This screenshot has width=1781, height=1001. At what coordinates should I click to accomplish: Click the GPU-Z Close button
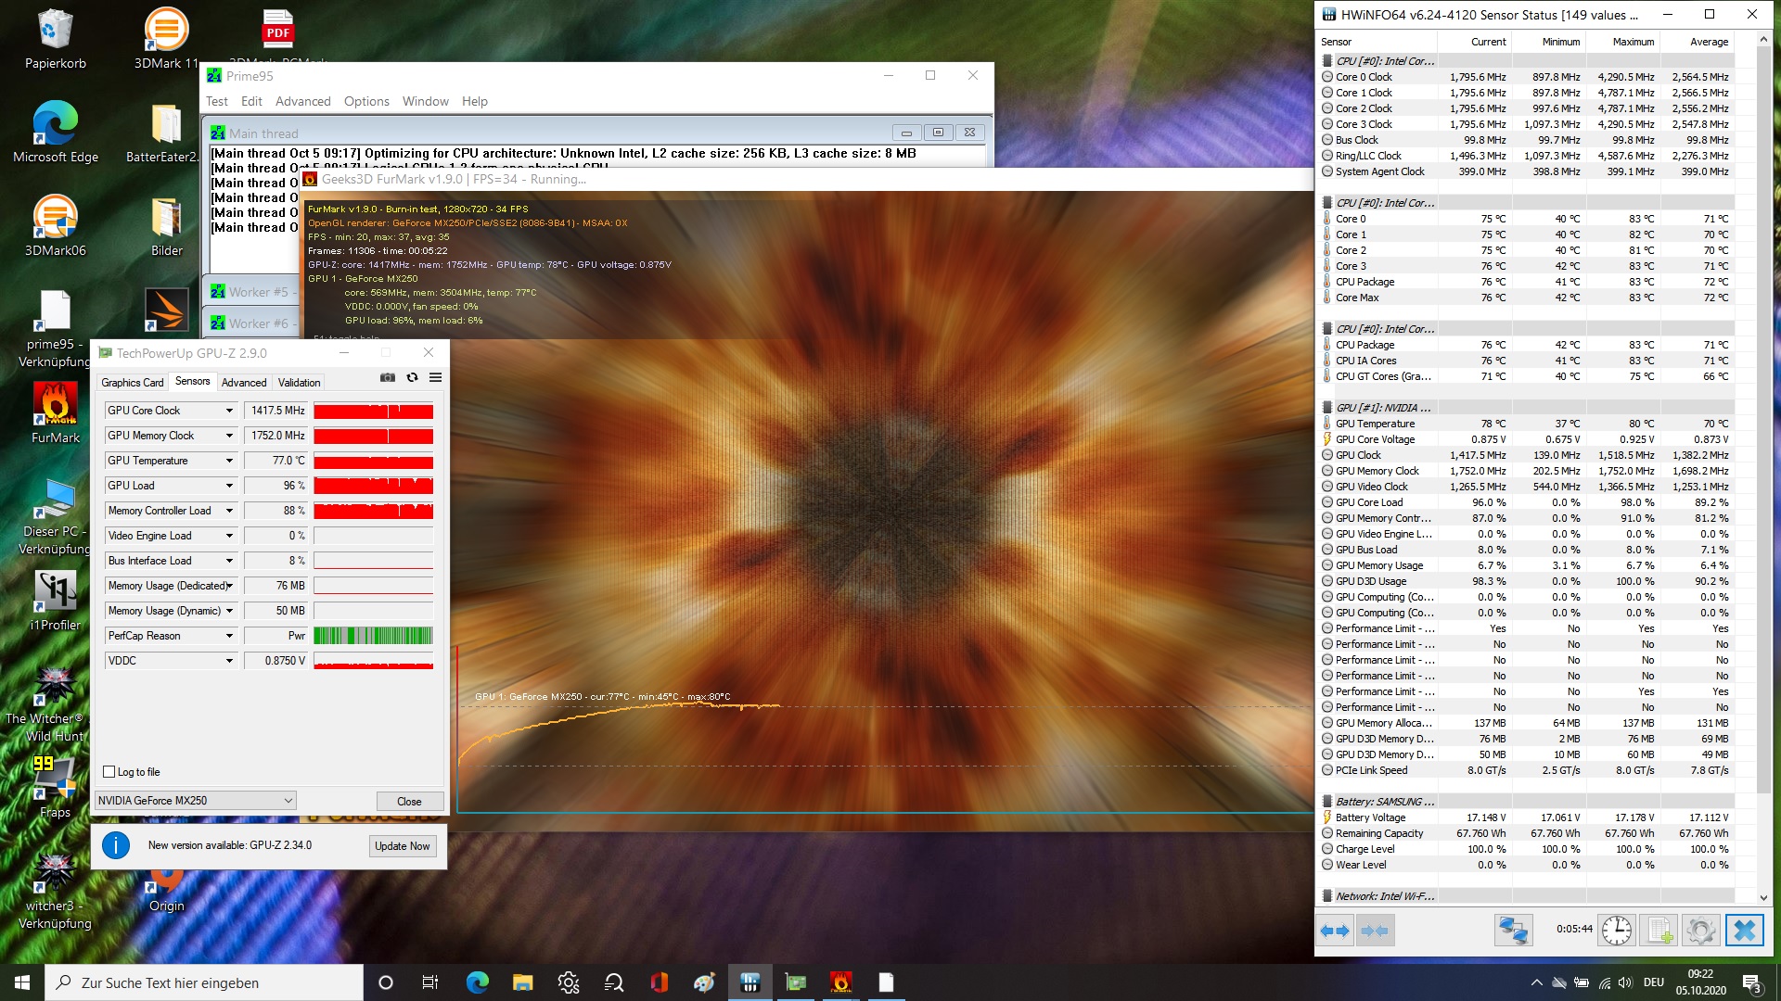(409, 802)
